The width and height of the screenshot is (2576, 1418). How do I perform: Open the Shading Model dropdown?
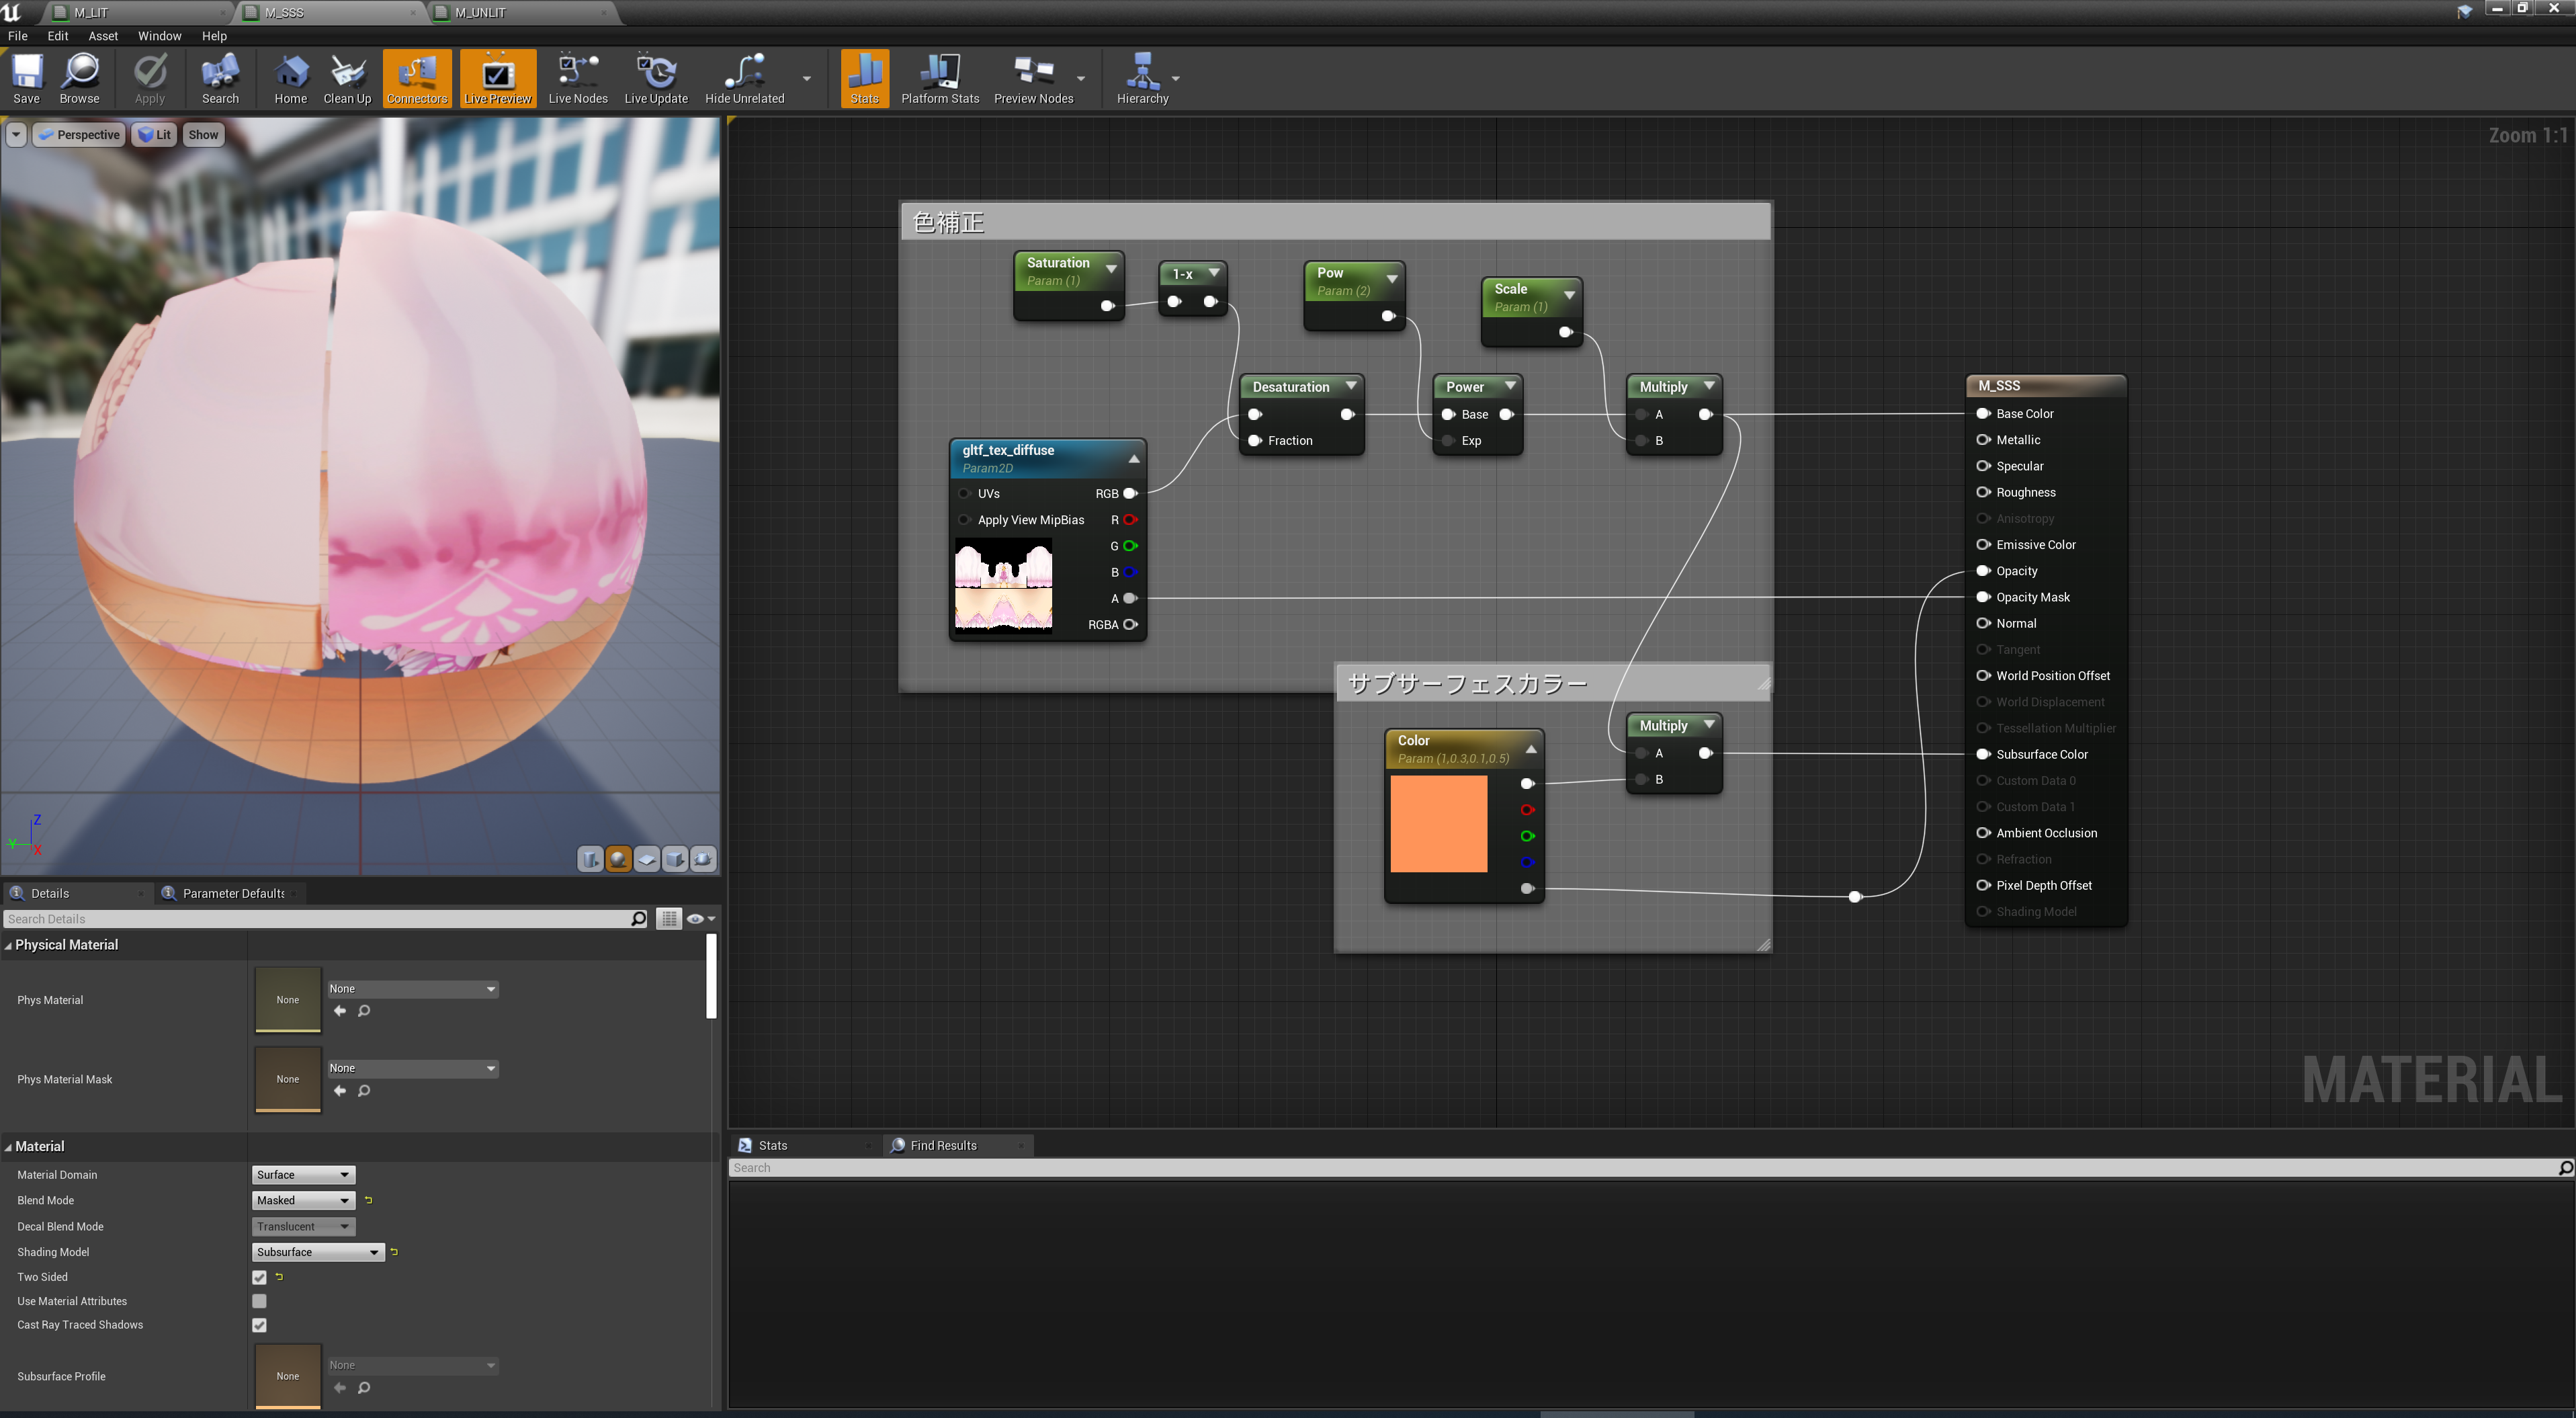coord(317,1252)
